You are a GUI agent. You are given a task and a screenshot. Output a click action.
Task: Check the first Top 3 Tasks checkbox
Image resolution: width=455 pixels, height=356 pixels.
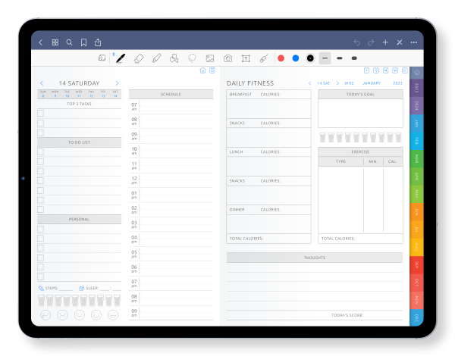41,114
